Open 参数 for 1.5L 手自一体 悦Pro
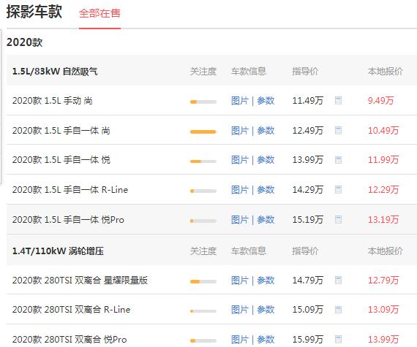417x347 pixels. click(266, 220)
